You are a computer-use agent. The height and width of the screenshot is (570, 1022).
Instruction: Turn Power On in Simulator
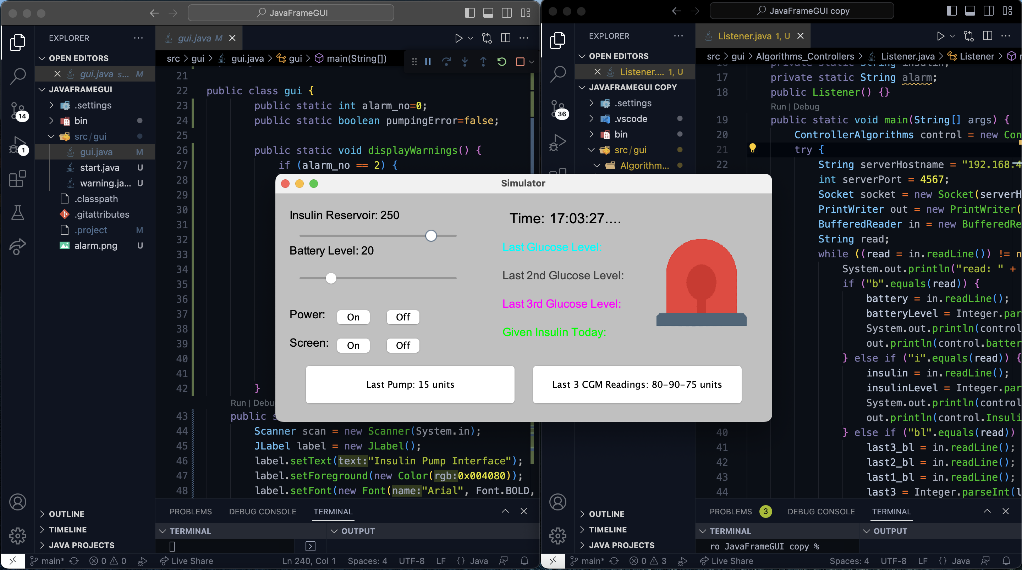353,317
